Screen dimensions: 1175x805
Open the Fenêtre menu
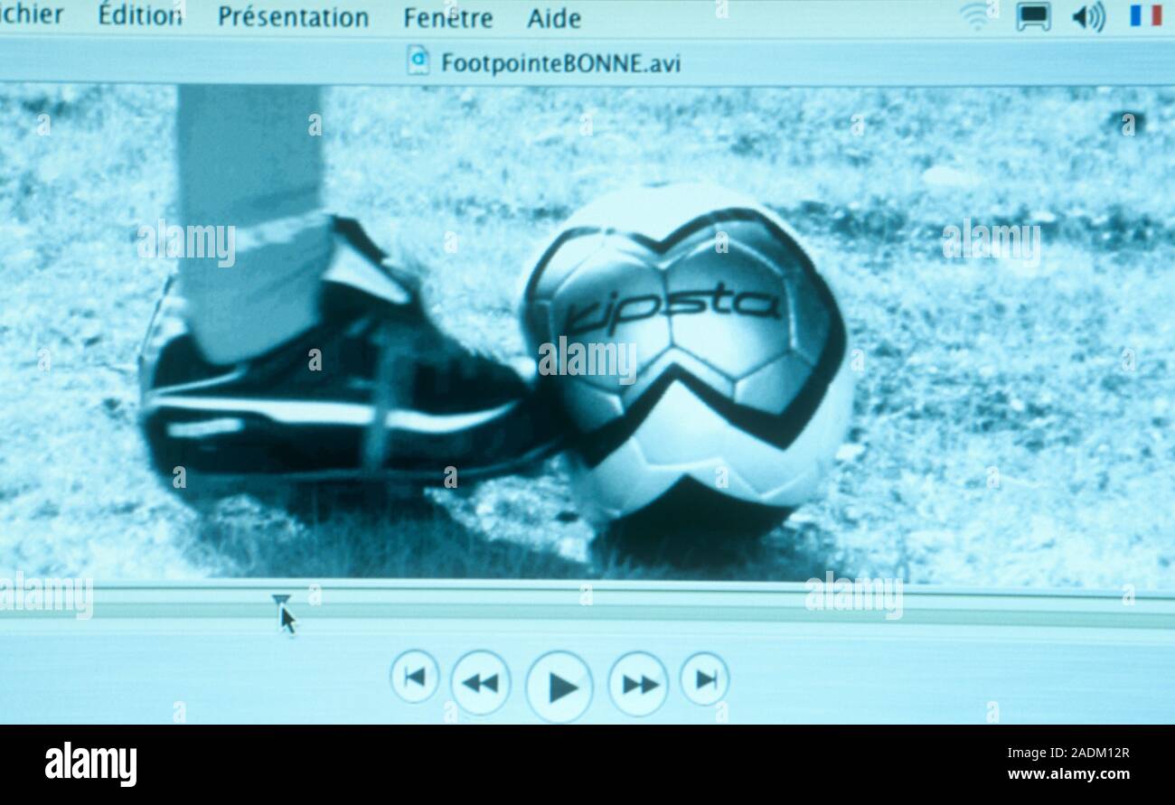tap(447, 18)
